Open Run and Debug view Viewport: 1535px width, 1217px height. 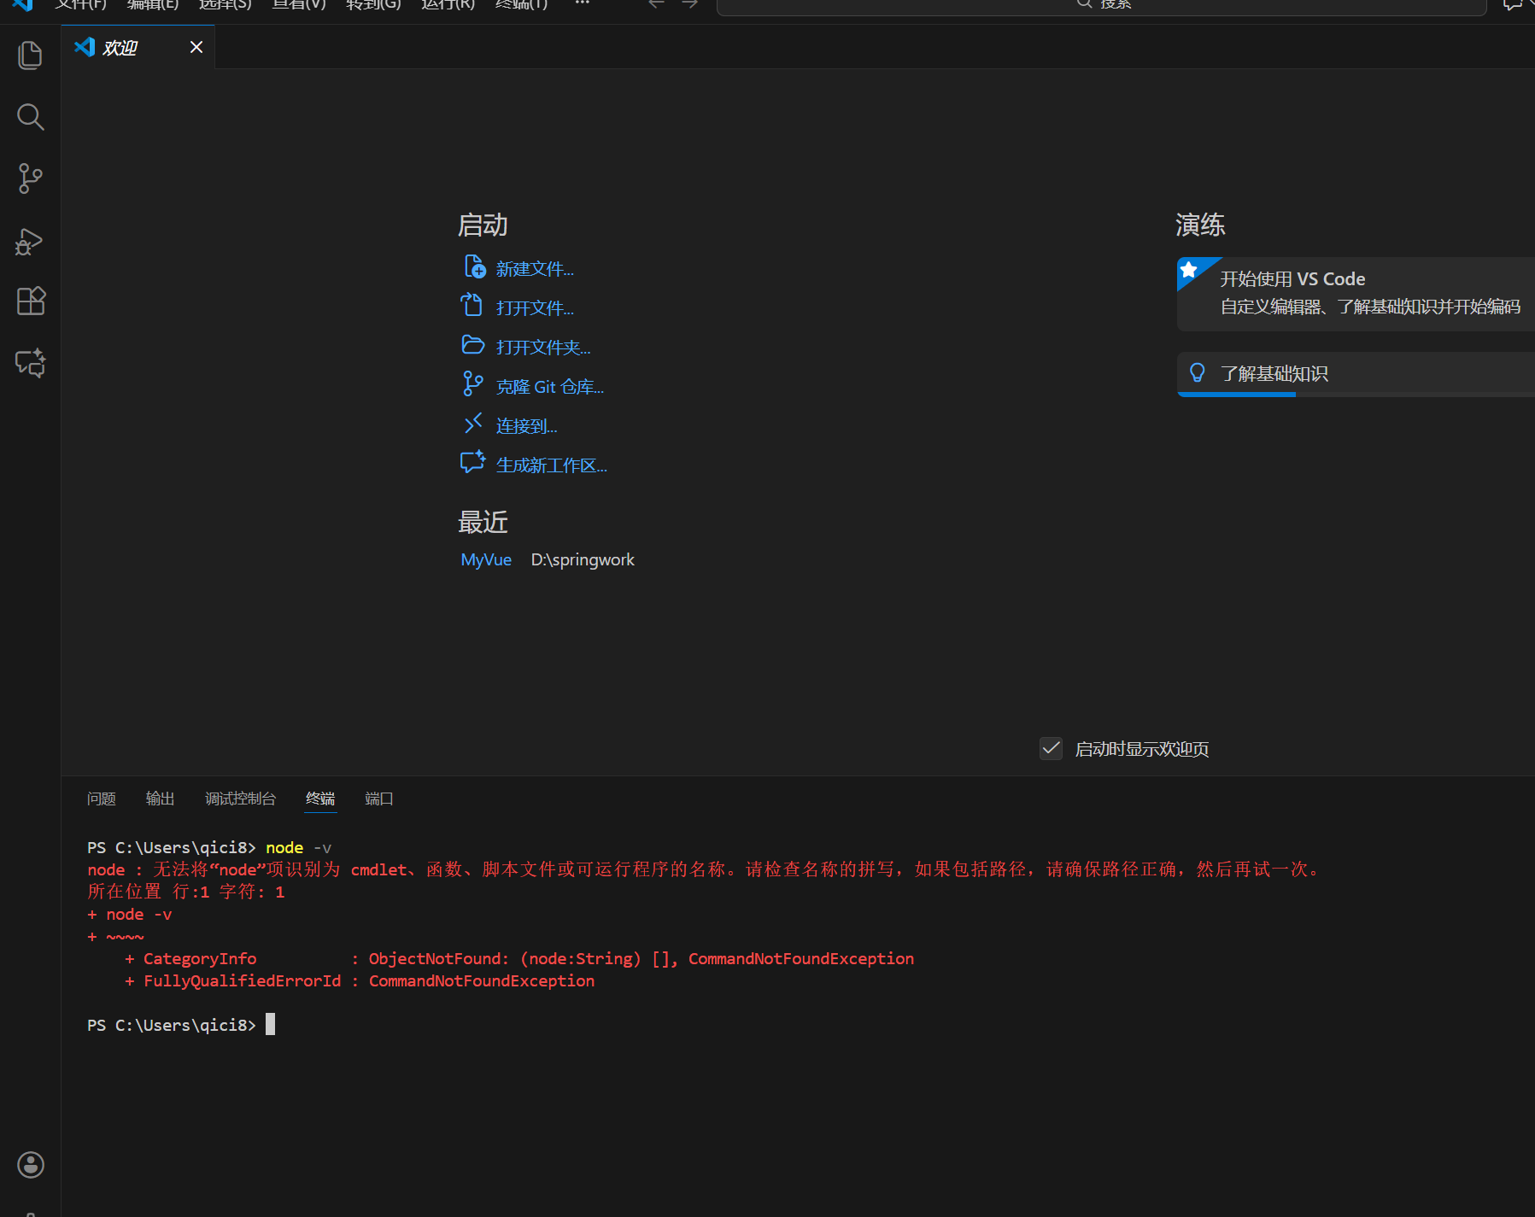[x=30, y=242]
